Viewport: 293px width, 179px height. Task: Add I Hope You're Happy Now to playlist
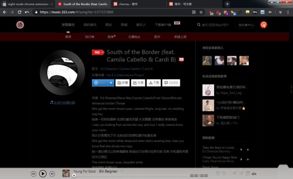247,159
